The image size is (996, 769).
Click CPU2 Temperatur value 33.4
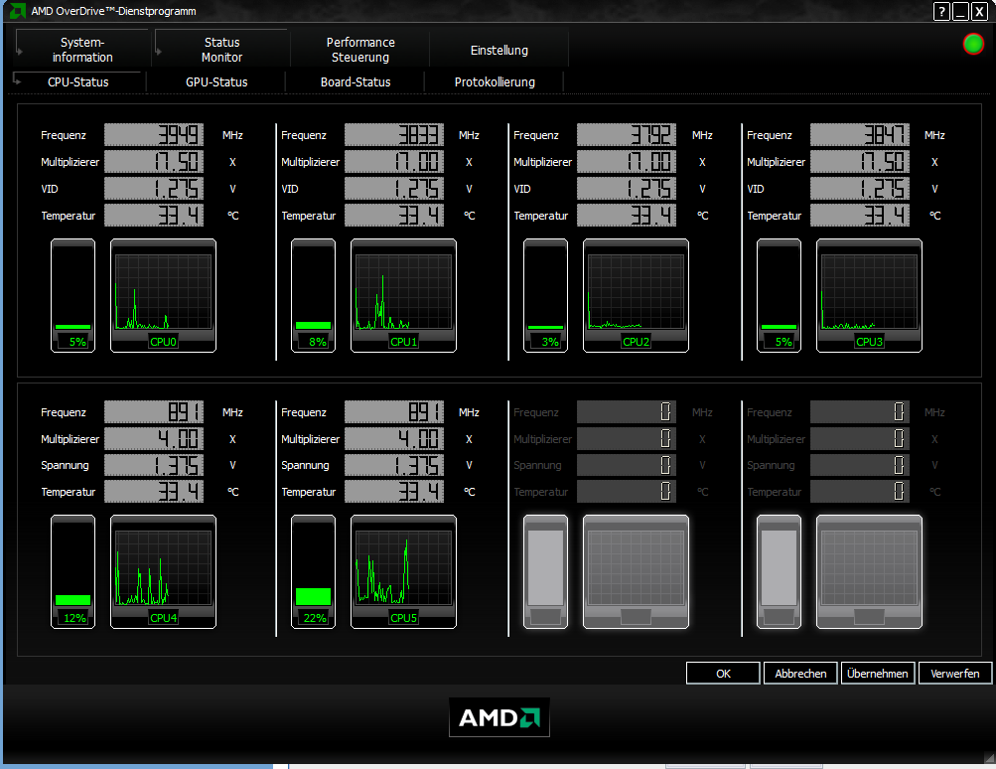[627, 216]
